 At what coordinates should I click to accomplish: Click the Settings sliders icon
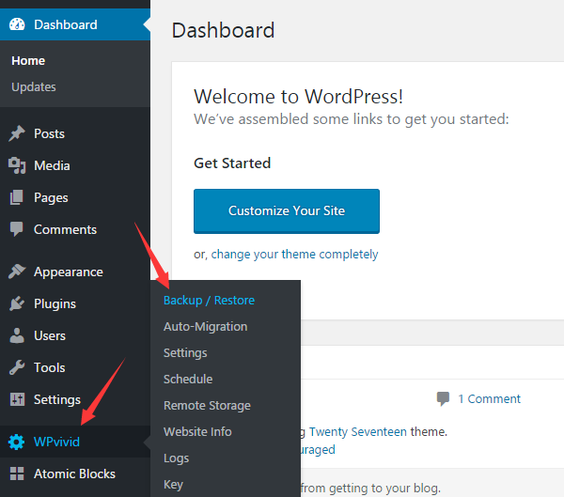click(17, 399)
